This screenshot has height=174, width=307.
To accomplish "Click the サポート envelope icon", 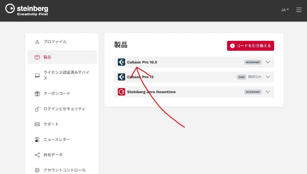I will [x=37, y=124].
